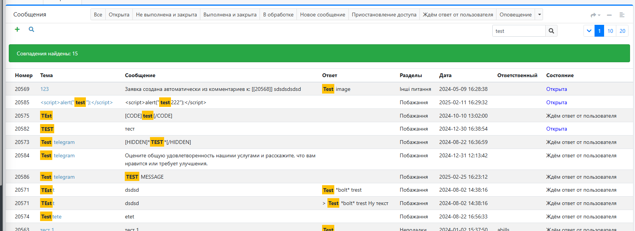Click the "Ответственный" column header
This screenshot has width=635, height=231.
pos(517,75)
